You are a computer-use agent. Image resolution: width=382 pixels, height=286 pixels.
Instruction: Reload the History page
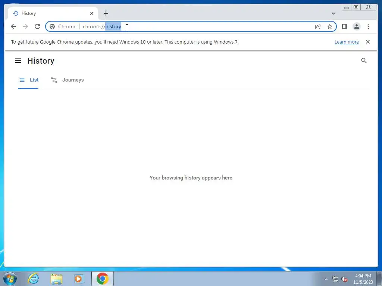pos(37,26)
